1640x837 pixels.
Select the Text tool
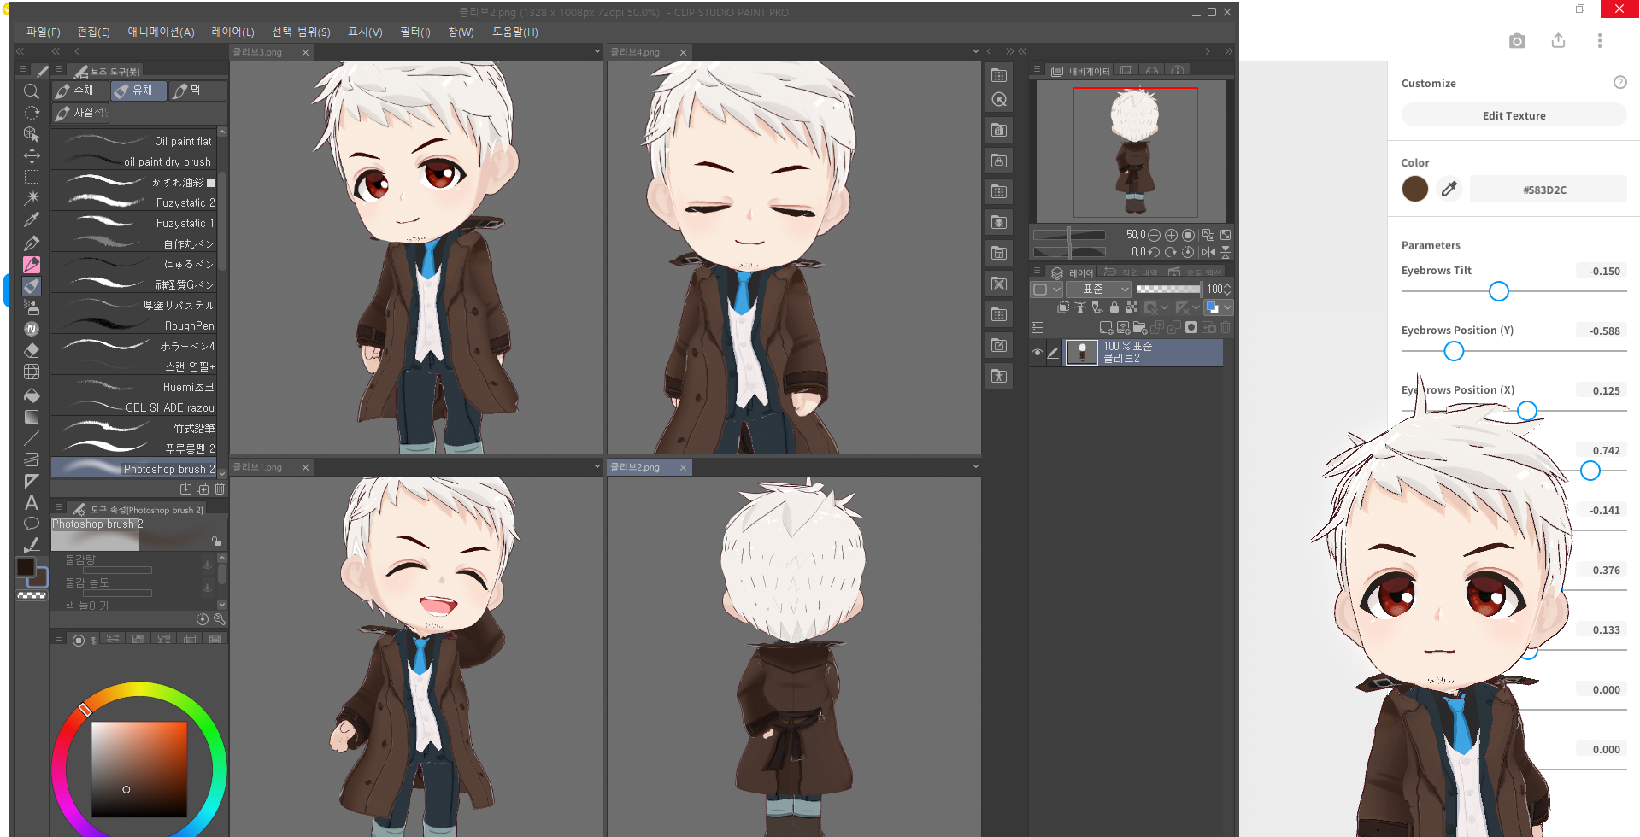pos(32,502)
